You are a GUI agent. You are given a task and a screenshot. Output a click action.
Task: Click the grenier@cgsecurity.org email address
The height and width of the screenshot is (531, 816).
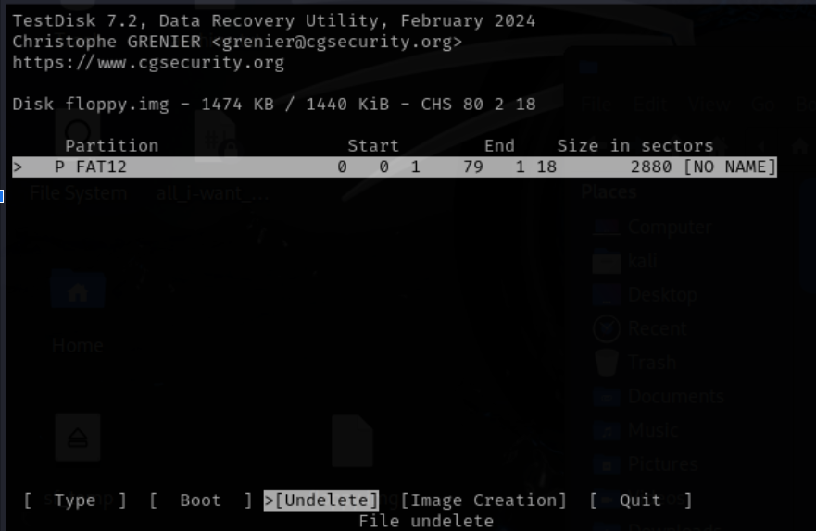tap(337, 42)
